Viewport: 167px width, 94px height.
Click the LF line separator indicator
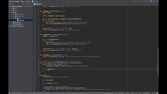click(x=136, y=93)
